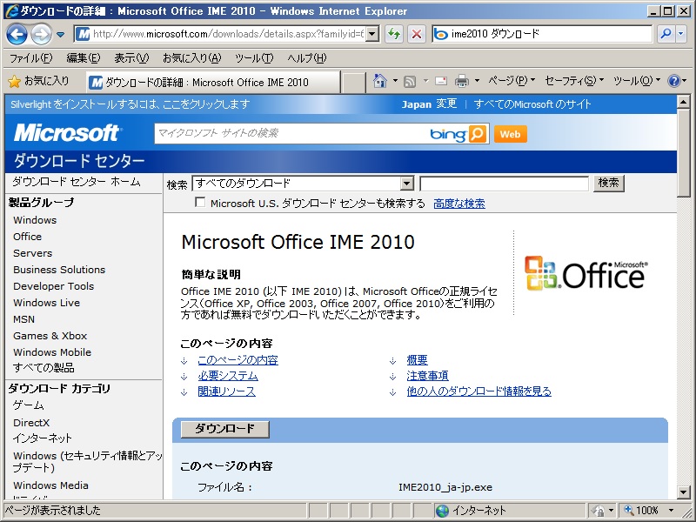Image resolution: width=696 pixels, height=522 pixels.
Task: Select Windows Live in the product list
Action: coord(46,303)
